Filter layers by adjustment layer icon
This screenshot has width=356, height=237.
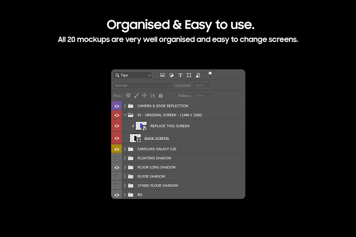(171, 75)
